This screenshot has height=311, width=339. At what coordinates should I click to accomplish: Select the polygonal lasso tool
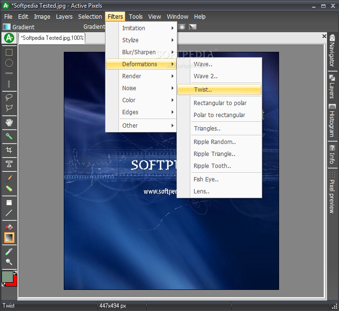[9, 108]
